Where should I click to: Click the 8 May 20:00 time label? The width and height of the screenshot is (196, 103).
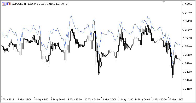tap(58, 100)
